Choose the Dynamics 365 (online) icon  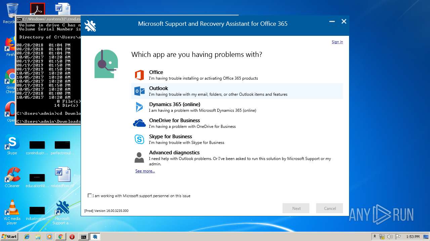coord(139,107)
